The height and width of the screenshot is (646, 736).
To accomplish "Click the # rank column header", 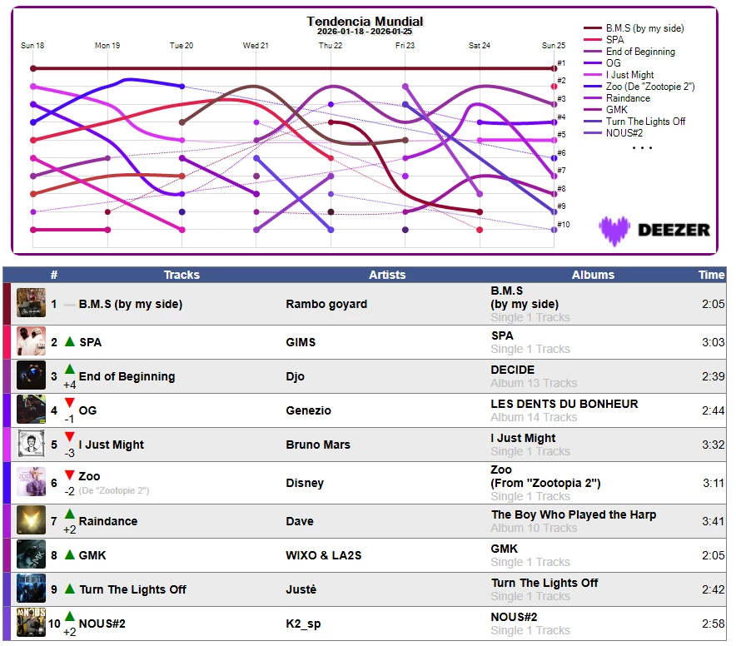I will [54, 275].
